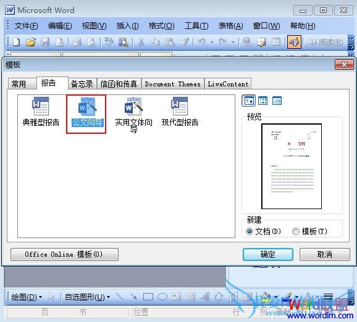Click the Research binoculars icon
The image size is (357, 322).
tap(123, 42)
